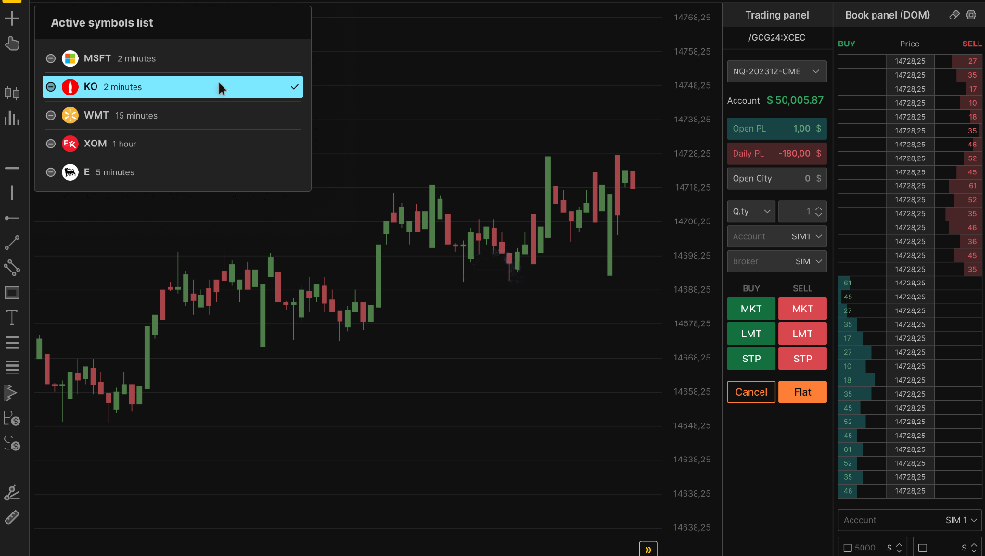985x556 pixels.
Task: Select the jagged-edge arrow tool in sidebar
Action: click(11, 393)
